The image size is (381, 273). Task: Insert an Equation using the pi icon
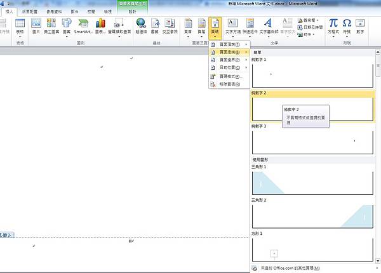click(333, 27)
